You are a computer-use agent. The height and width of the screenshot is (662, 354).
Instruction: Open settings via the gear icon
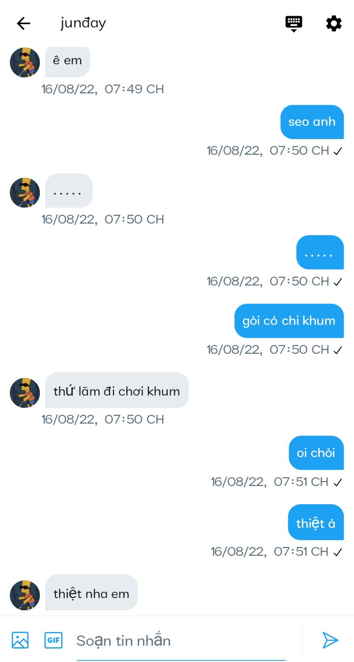coord(334,23)
